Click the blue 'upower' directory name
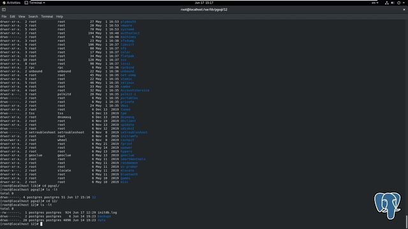Image resolution: width=408 pixels, height=229 pixels. tap(126, 148)
